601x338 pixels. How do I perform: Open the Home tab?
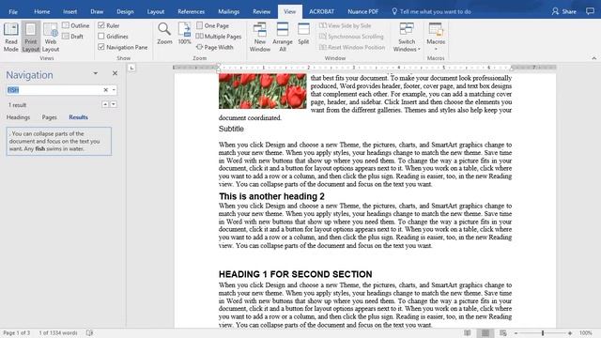(41, 11)
